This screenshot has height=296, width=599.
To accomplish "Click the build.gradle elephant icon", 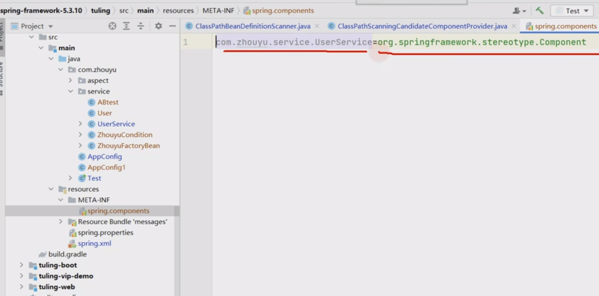I will click(43, 254).
